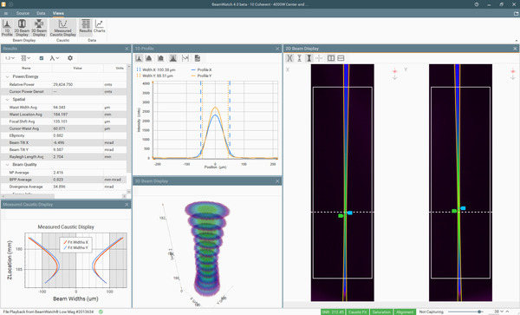The width and height of the screenshot is (520, 315).
Task: Click the Caustic Fit status button
Action: tap(357, 312)
